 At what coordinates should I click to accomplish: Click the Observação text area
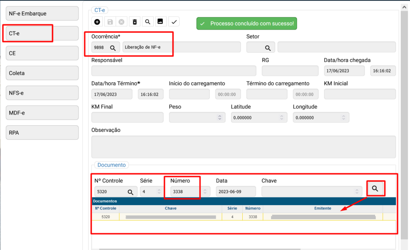[x=243, y=147]
